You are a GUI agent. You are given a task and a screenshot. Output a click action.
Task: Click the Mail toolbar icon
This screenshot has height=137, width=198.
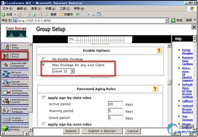pos(86,15)
